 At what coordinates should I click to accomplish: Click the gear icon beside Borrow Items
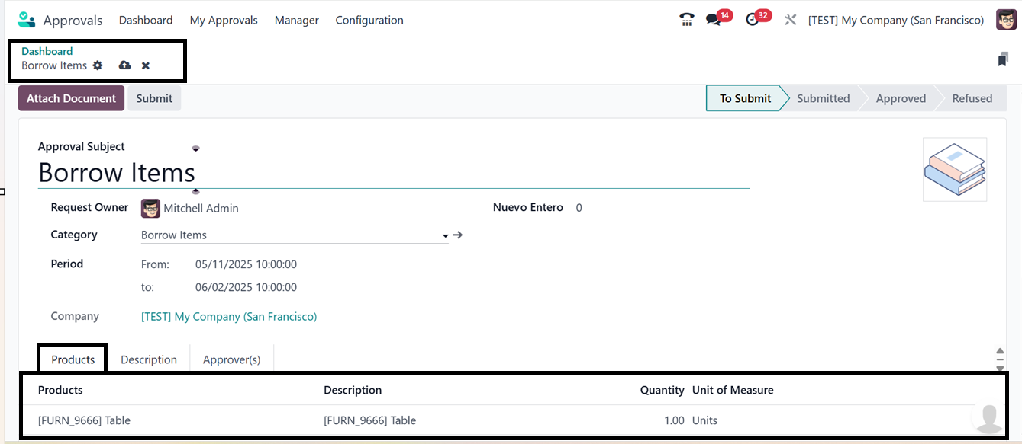[x=98, y=65]
